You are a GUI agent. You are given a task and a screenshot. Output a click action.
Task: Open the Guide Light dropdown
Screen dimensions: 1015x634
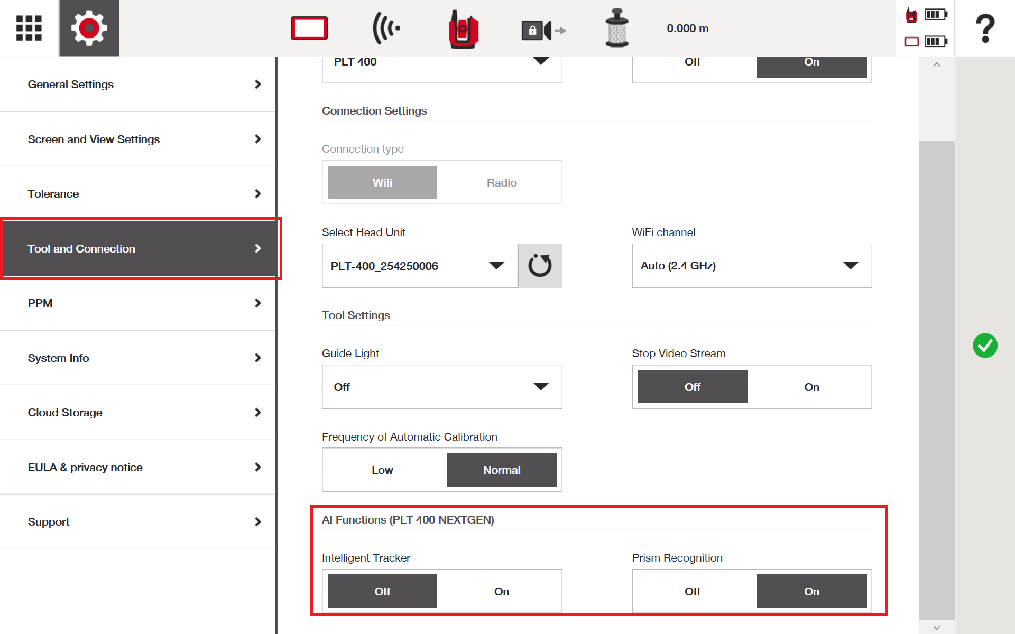(442, 387)
